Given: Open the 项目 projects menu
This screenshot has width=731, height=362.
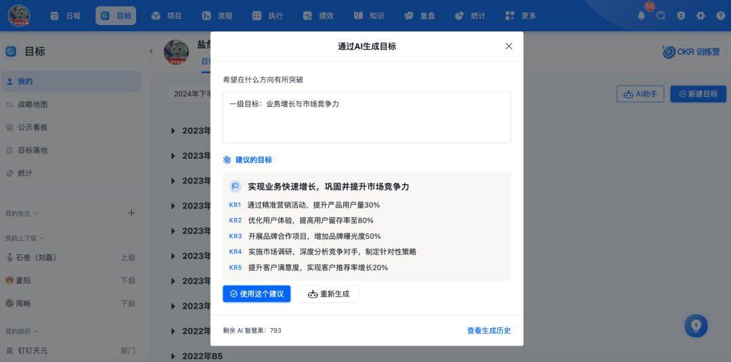Looking at the screenshot, I should click(167, 16).
